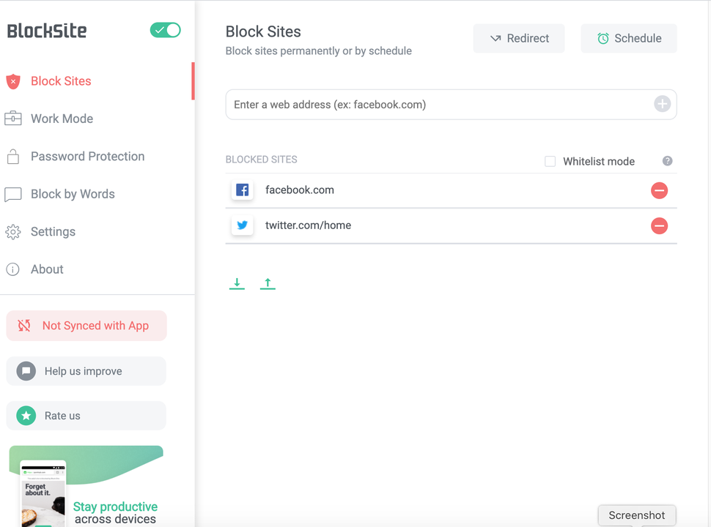Click the Schedule alarm clock icon
The width and height of the screenshot is (711, 527).
click(x=603, y=39)
